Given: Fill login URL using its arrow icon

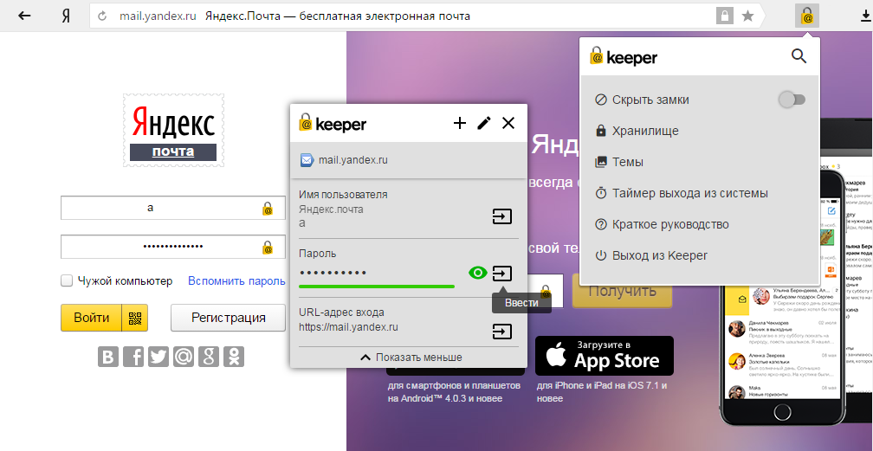Looking at the screenshot, I should click(x=502, y=332).
